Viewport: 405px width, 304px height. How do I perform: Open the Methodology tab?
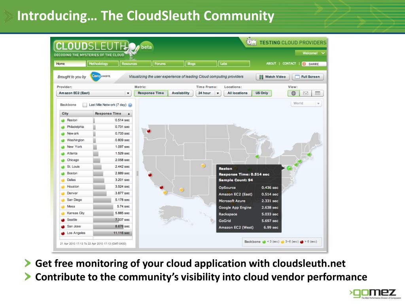102,64
